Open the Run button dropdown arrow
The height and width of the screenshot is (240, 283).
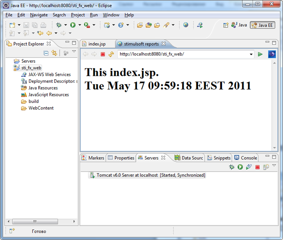pos(79,25)
